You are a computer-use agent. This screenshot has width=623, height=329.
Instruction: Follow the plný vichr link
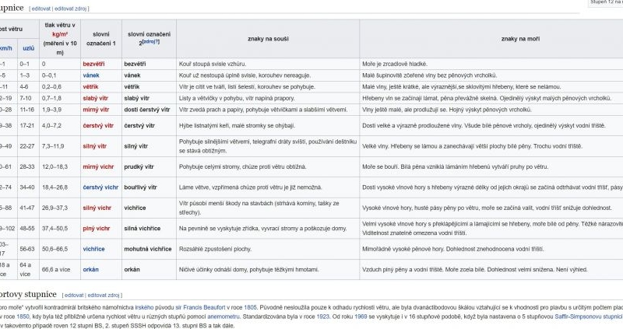pyautogui.click(x=97, y=229)
